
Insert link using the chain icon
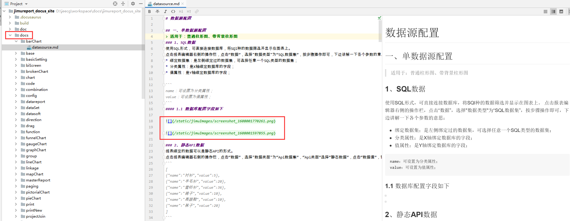pyautogui.click(x=197, y=11)
